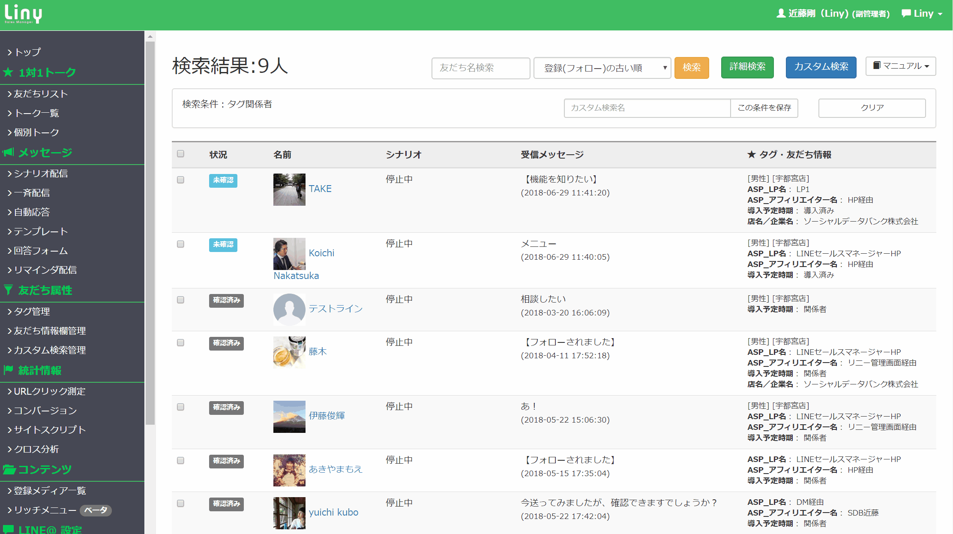Check the checkbox for 藤木 row
The height and width of the screenshot is (534, 953).
point(180,342)
